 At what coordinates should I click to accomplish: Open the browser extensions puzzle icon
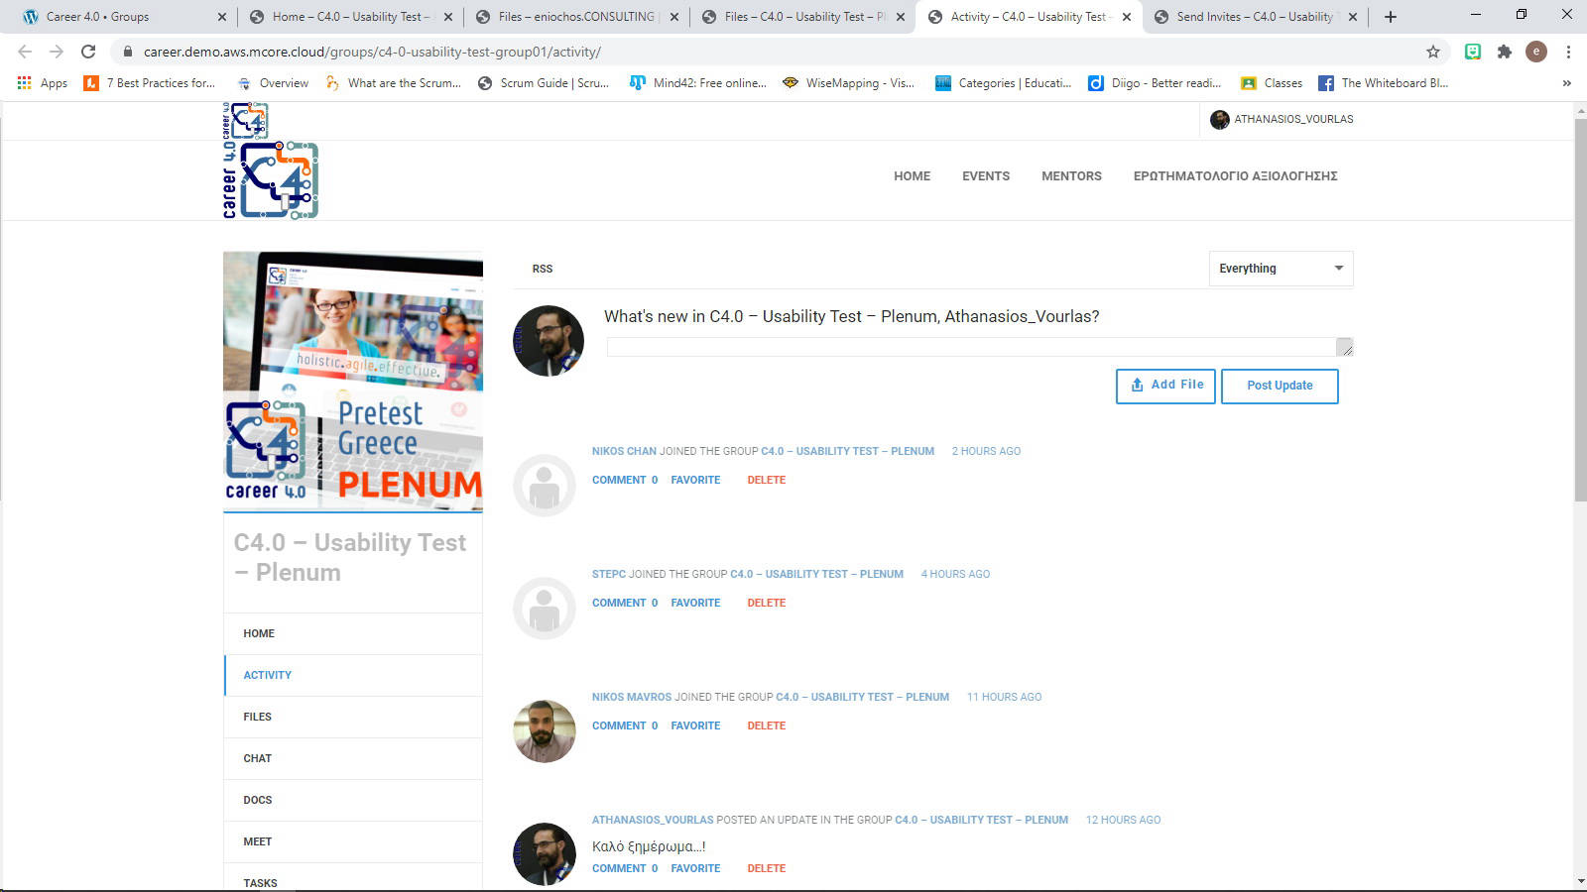click(1504, 52)
